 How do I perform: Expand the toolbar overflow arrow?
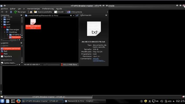click(x=107, y=12)
